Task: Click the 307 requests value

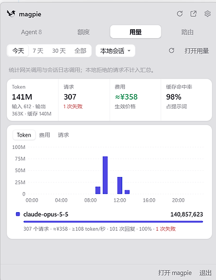Action: (x=70, y=97)
